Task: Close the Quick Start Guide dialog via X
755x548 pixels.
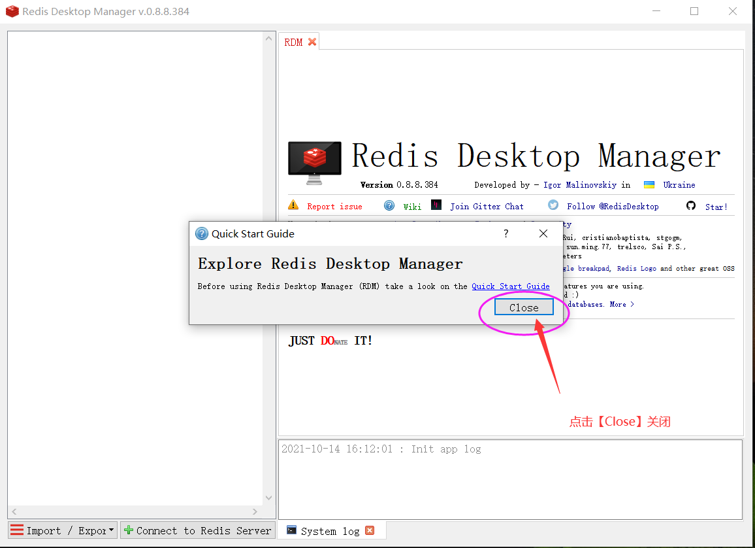Action: click(x=543, y=233)
